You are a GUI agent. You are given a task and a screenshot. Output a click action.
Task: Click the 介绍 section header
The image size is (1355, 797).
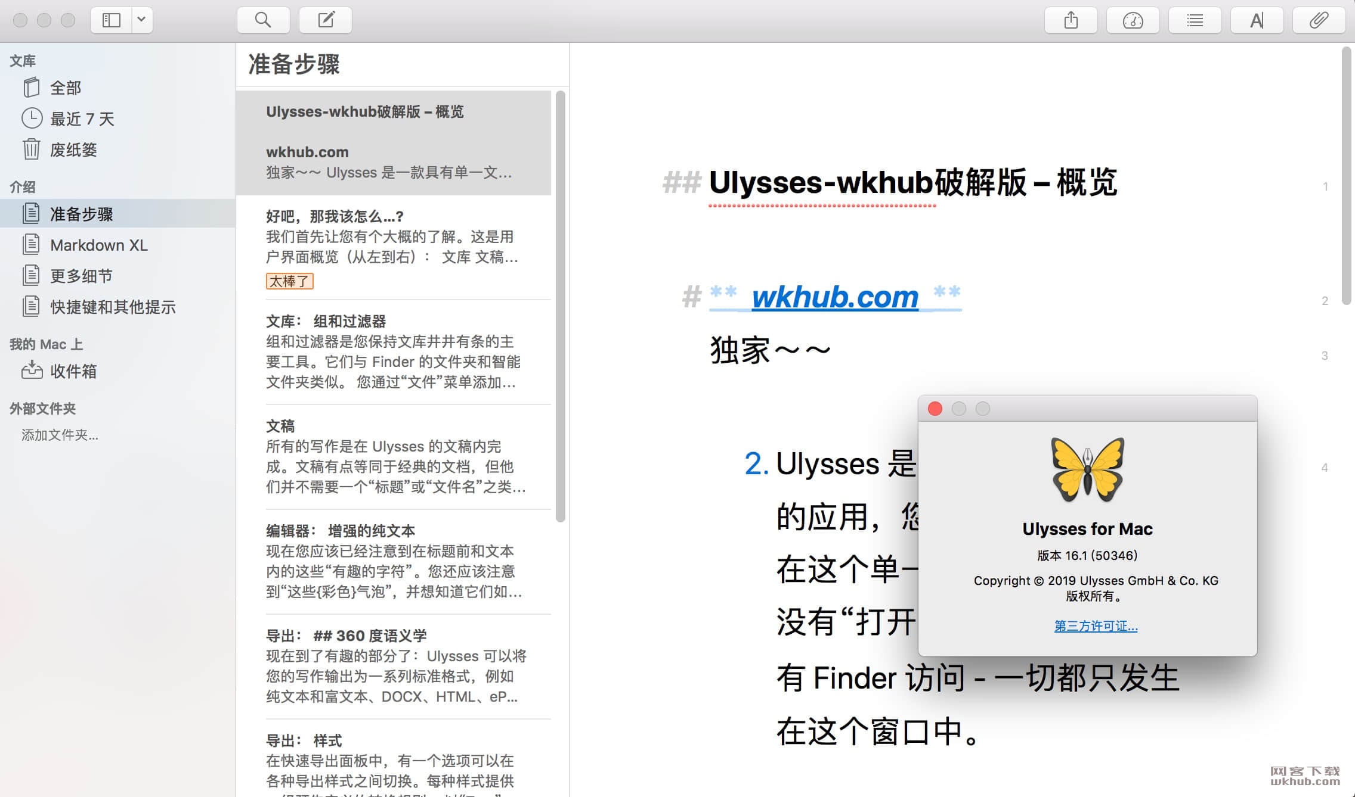pyautogui.click(x=23, y=187)
